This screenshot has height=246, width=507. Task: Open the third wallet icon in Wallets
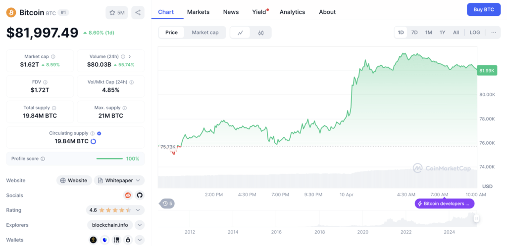pos(116,240)
